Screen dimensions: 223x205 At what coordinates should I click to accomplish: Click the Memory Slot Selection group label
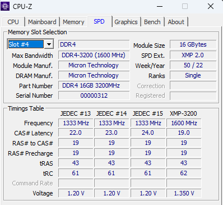tap(38, 32)
